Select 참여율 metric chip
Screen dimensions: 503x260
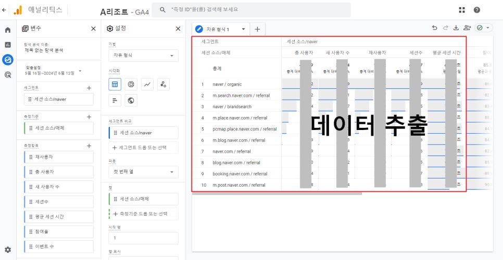tap(59, 231)
